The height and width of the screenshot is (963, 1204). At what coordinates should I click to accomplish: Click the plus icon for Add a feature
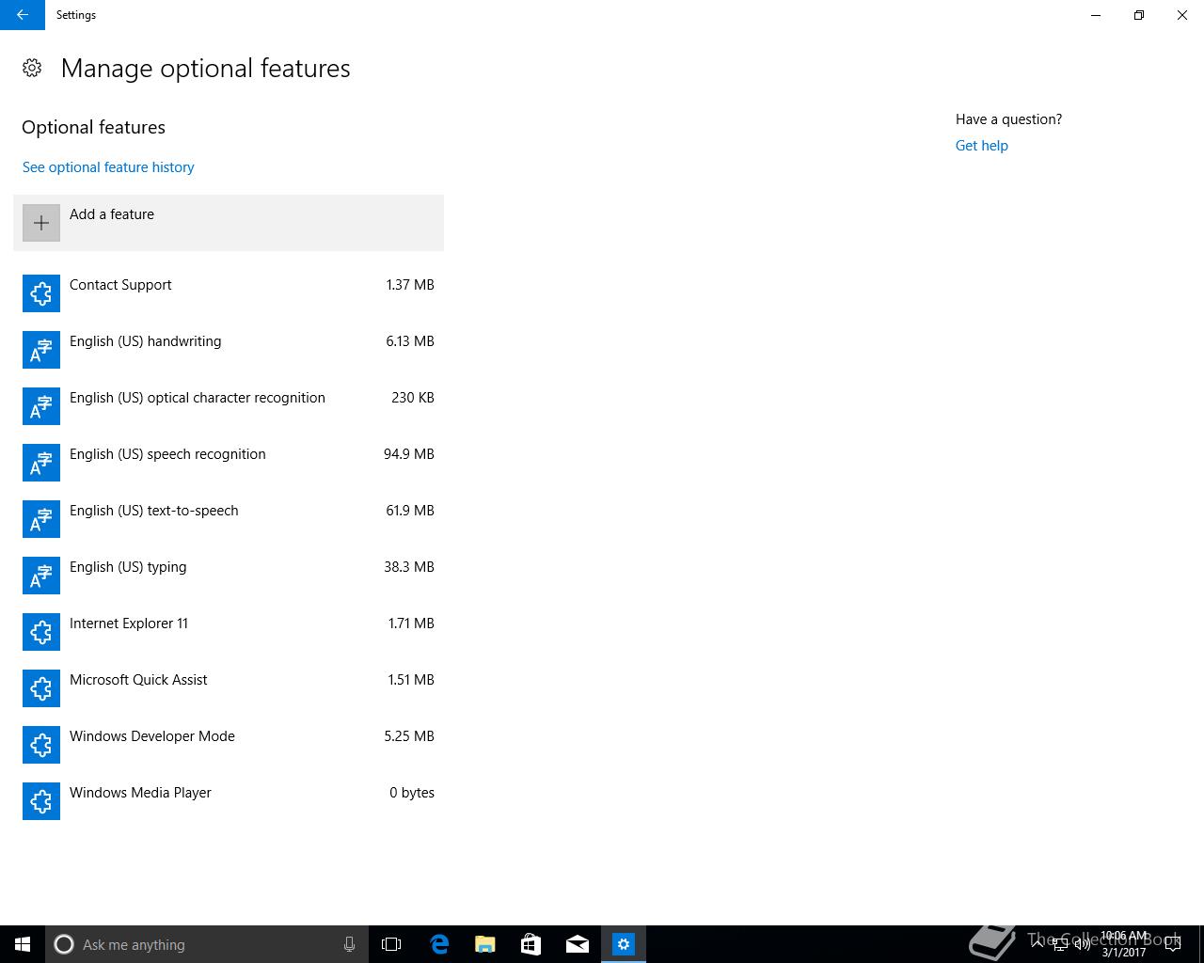click(x=41, y=223)
